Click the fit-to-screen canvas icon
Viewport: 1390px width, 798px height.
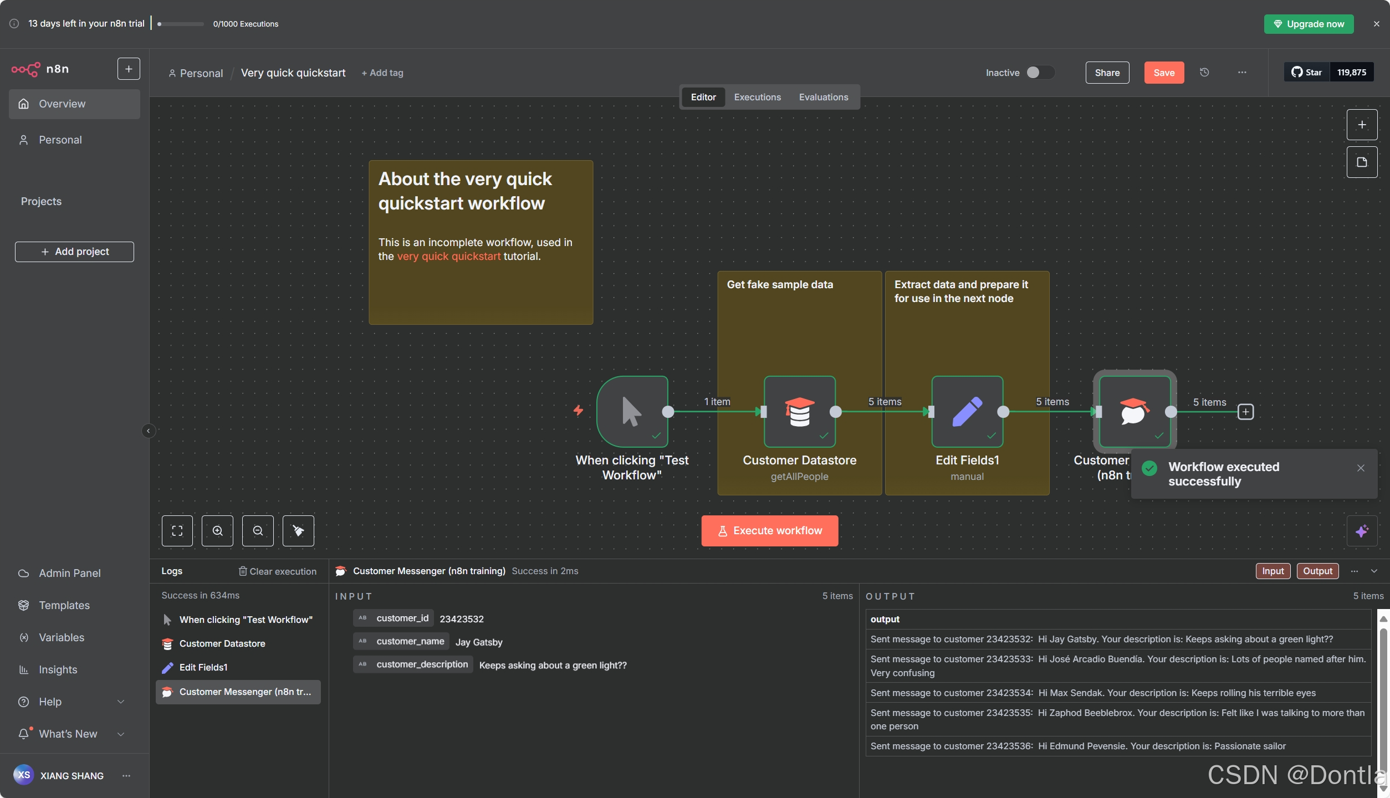point(177,530)
